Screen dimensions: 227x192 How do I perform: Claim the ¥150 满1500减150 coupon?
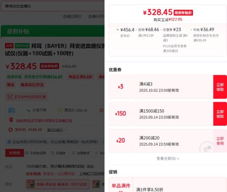220,114
